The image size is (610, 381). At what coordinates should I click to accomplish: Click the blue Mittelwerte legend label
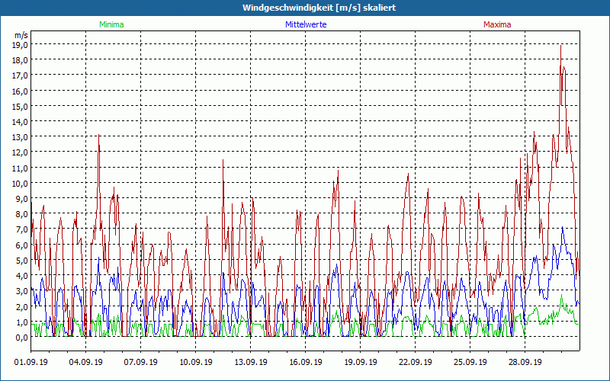click(306, 24)
